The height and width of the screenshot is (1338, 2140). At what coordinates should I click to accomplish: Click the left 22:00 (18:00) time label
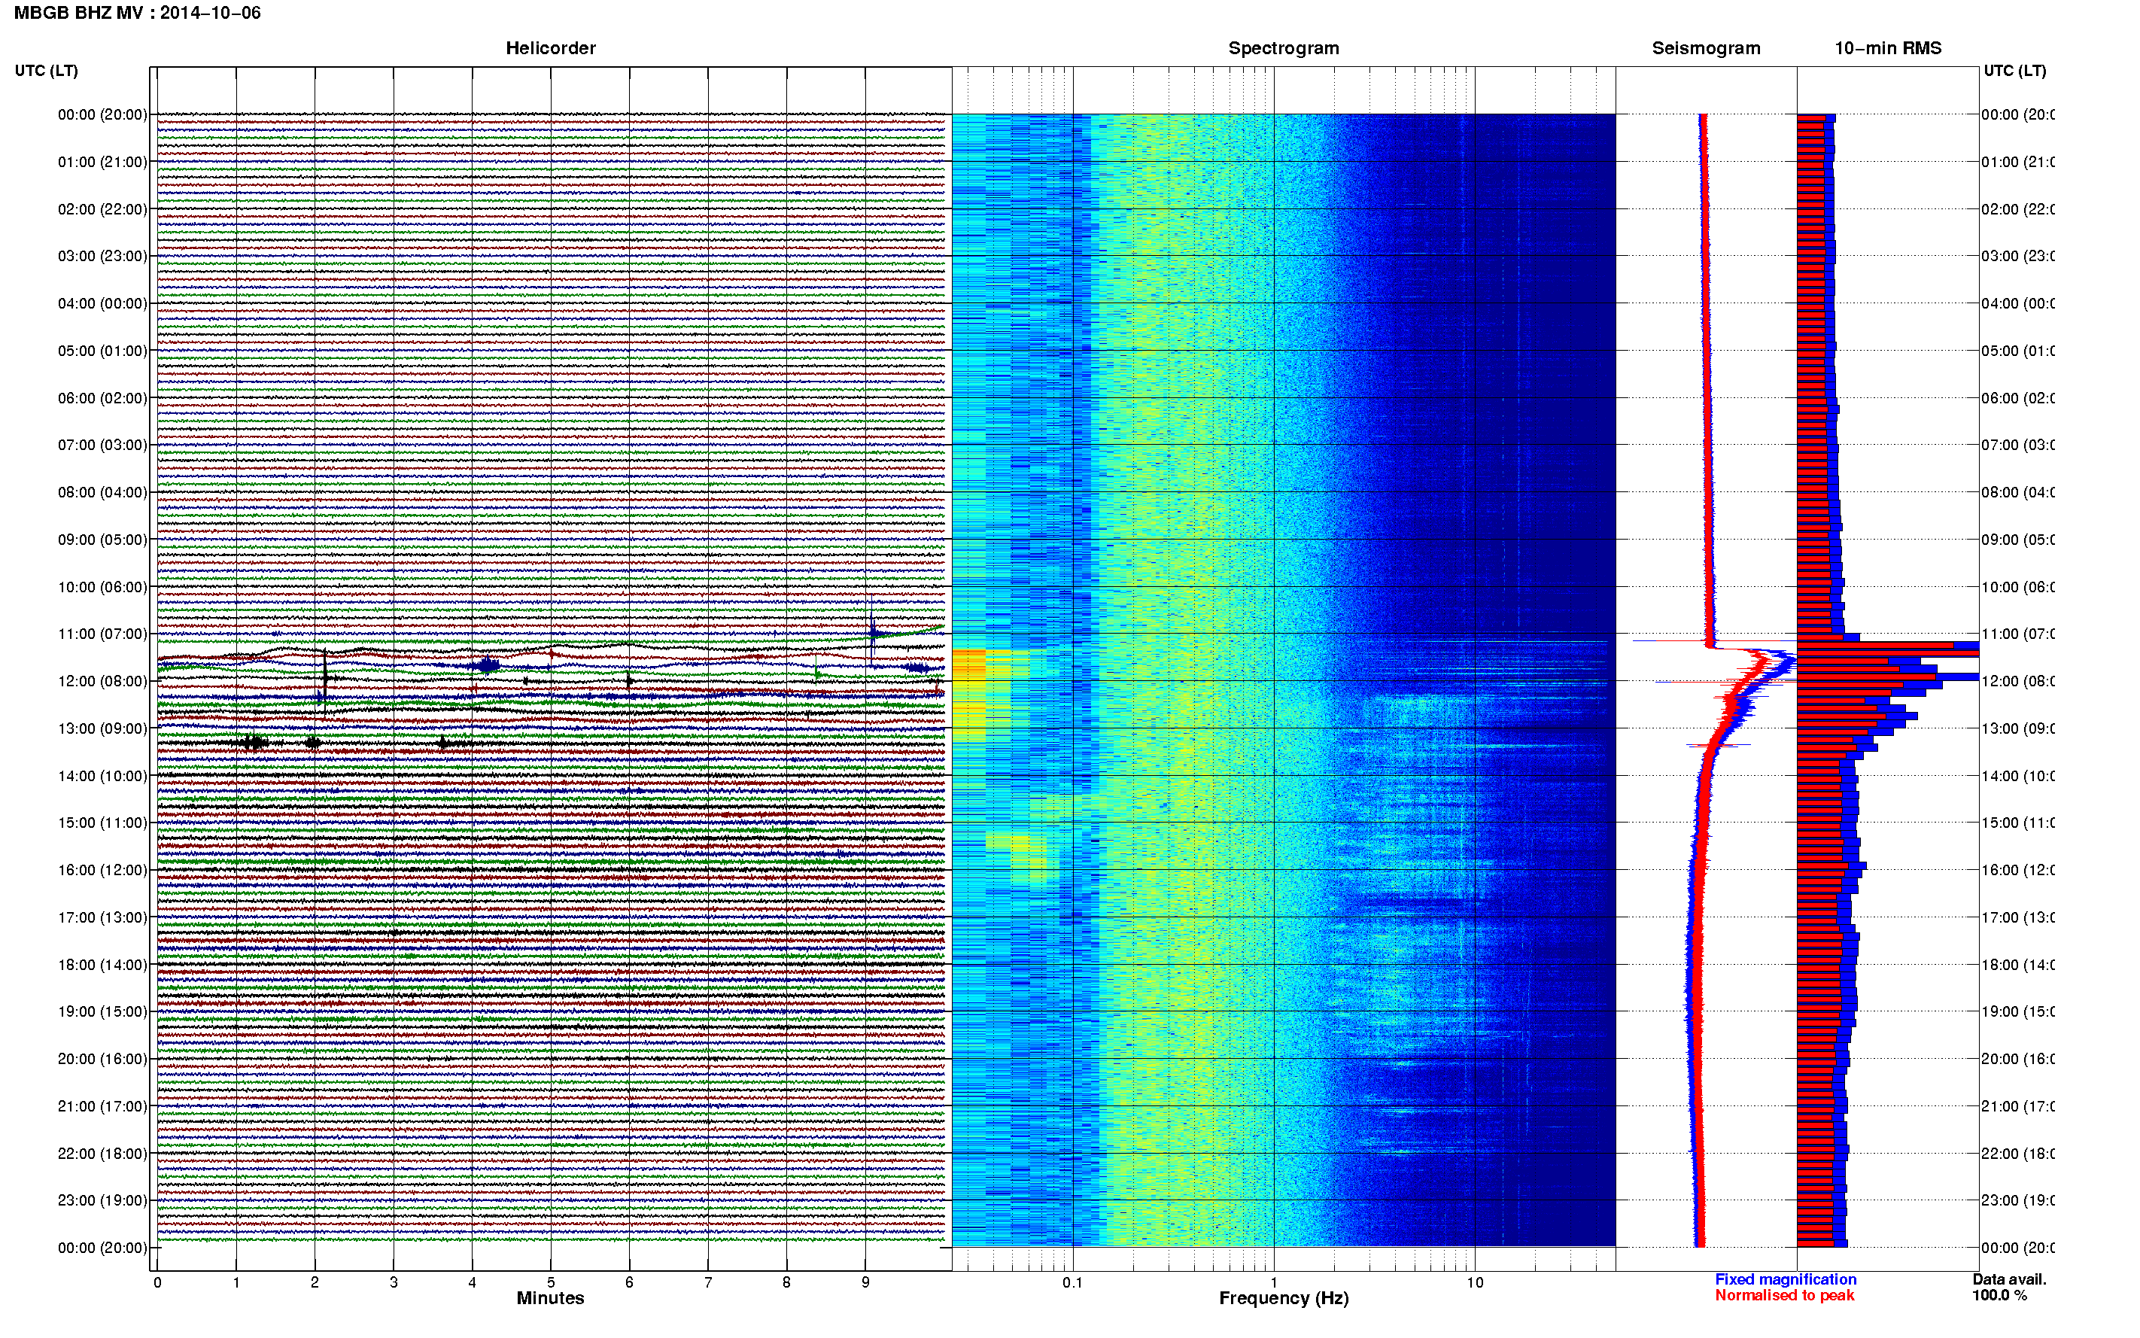tap(102, 1154)
